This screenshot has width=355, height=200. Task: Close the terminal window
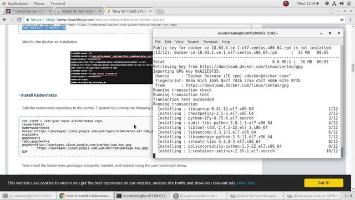pos(339,33)
